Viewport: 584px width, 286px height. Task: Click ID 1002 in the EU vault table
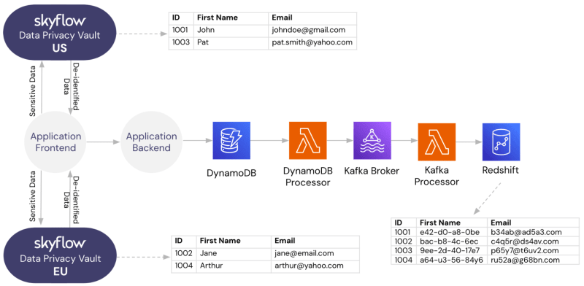tap(184, 254)
